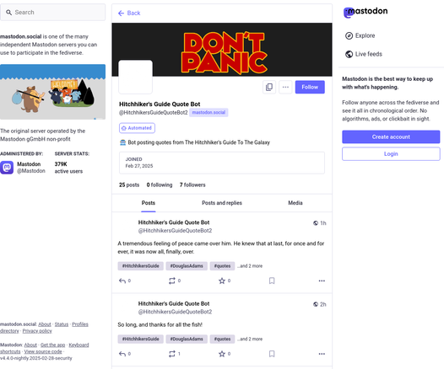
Task: Open #quotes tag on the 1h post
Action: click(x=222, y=266)
